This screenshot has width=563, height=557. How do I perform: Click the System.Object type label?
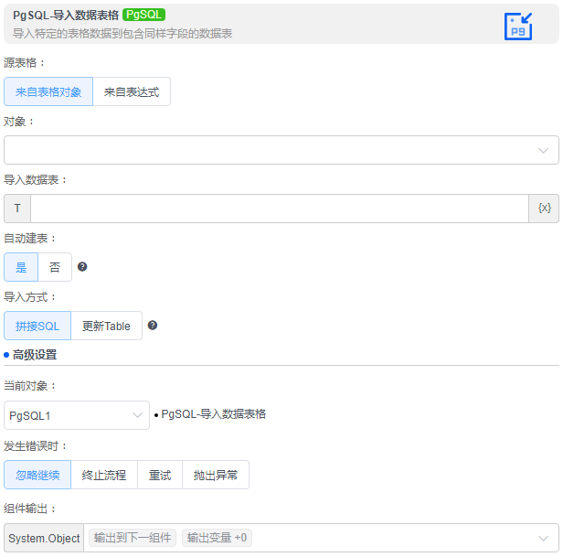[x=44, y=538]
